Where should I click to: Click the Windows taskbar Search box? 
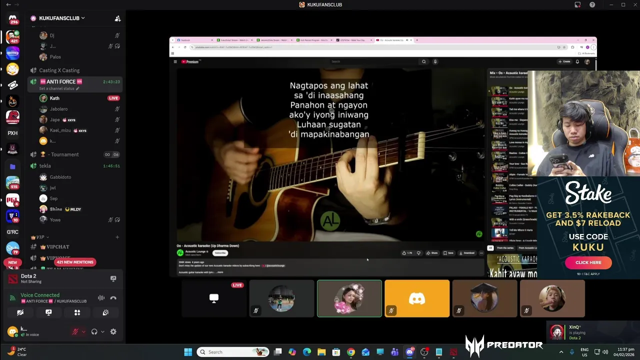(233, 352)
